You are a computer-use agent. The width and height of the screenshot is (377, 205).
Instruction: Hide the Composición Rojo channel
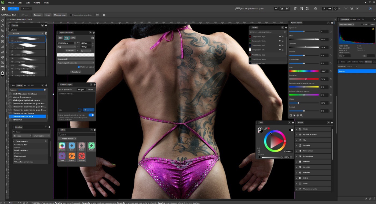coord(280,36)
